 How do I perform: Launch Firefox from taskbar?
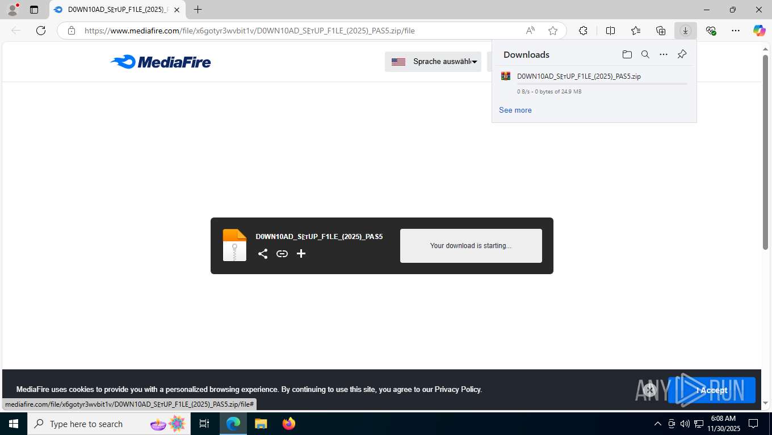(x=288, y=424)
